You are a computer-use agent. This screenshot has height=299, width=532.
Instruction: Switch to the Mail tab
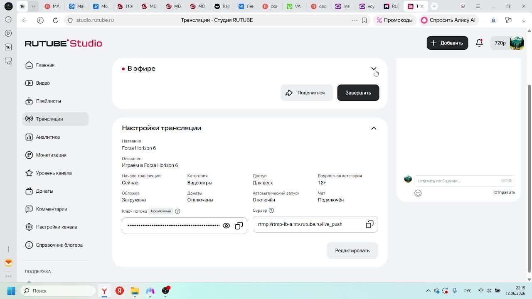[x=76, y=6]
